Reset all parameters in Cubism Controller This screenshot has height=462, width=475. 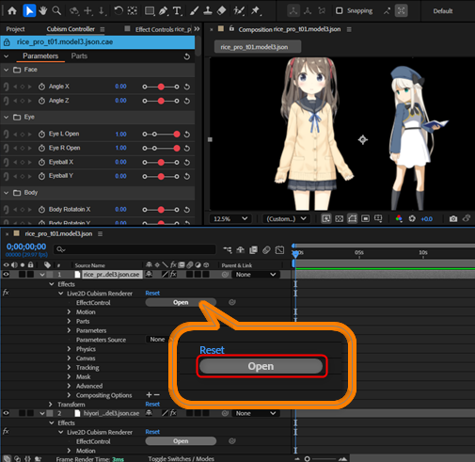pos(187,56)
